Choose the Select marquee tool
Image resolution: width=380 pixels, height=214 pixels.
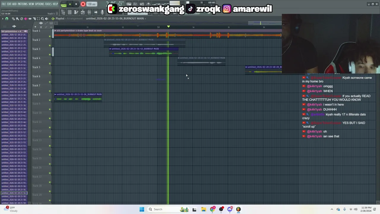click(38, 19)
